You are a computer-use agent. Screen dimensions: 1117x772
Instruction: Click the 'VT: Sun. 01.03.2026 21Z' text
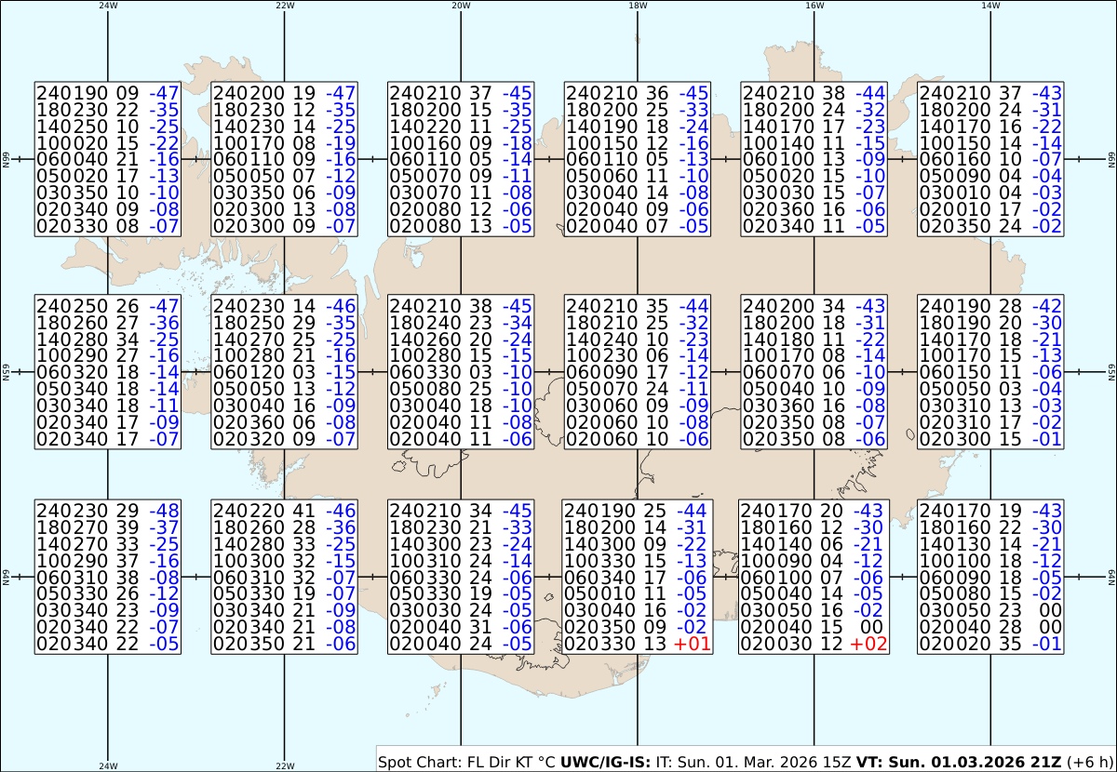click(958, 761)
